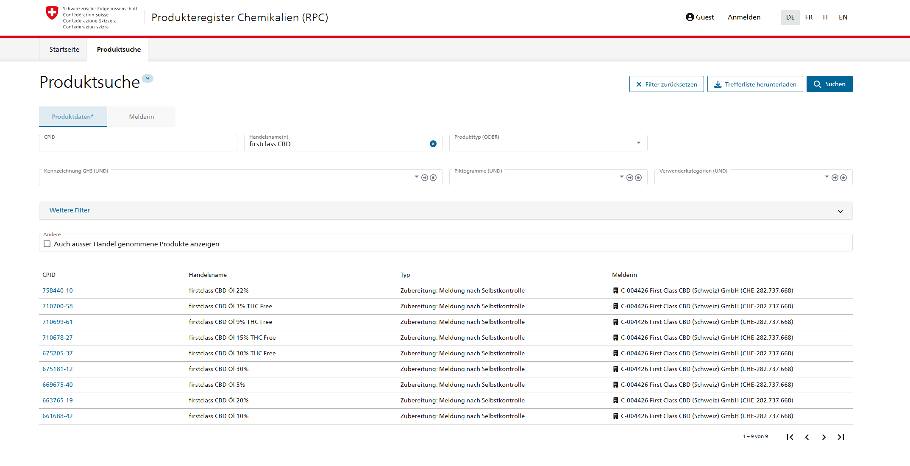Switch to the Melderin tab
Image resolution: width=910 pixels, height=466 pixels.
[142, 117]
